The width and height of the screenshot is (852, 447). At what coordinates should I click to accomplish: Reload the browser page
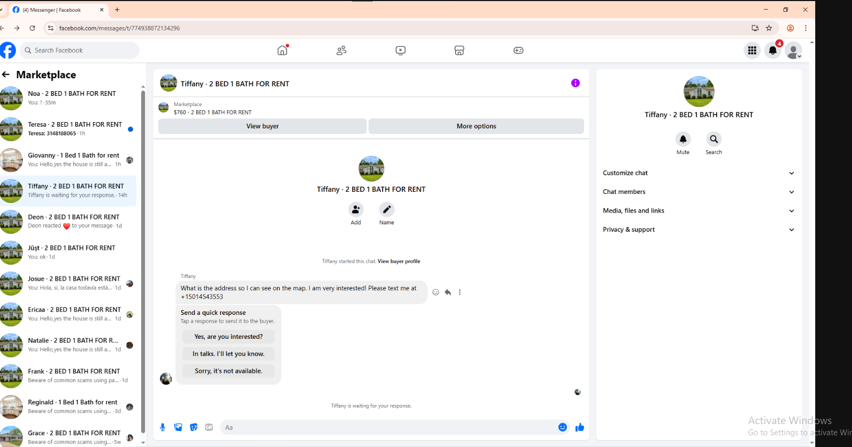(x=33, y=28)
